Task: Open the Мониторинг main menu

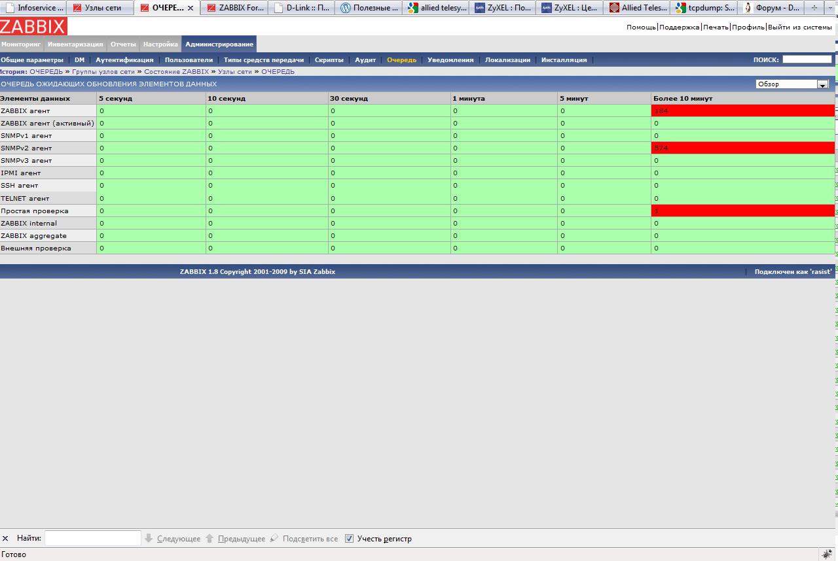Action: [21, 44]
